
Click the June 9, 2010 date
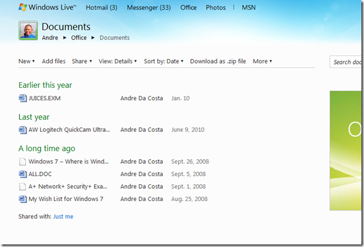tap(188, 130)
